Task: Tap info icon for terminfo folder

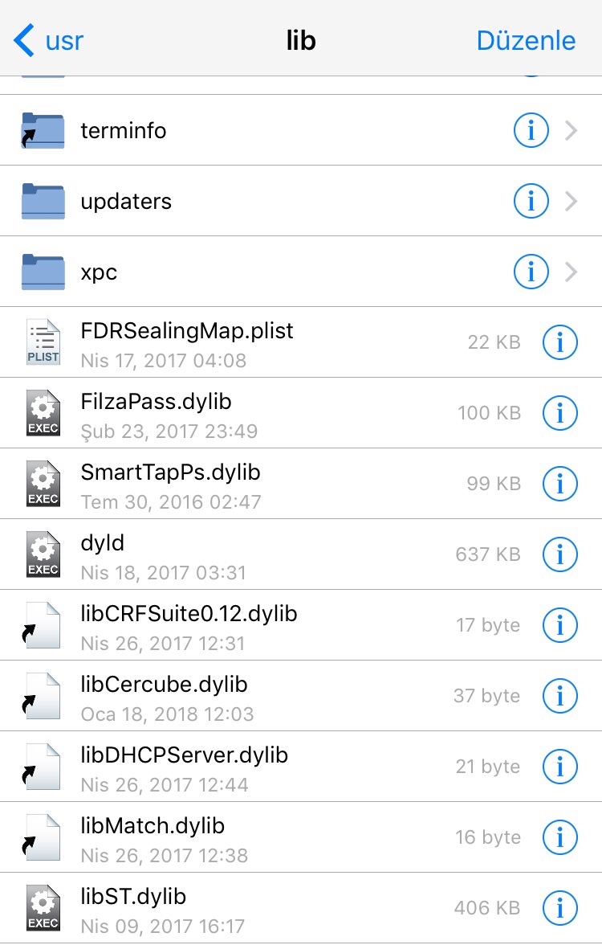Action: [x=531, y=130]
